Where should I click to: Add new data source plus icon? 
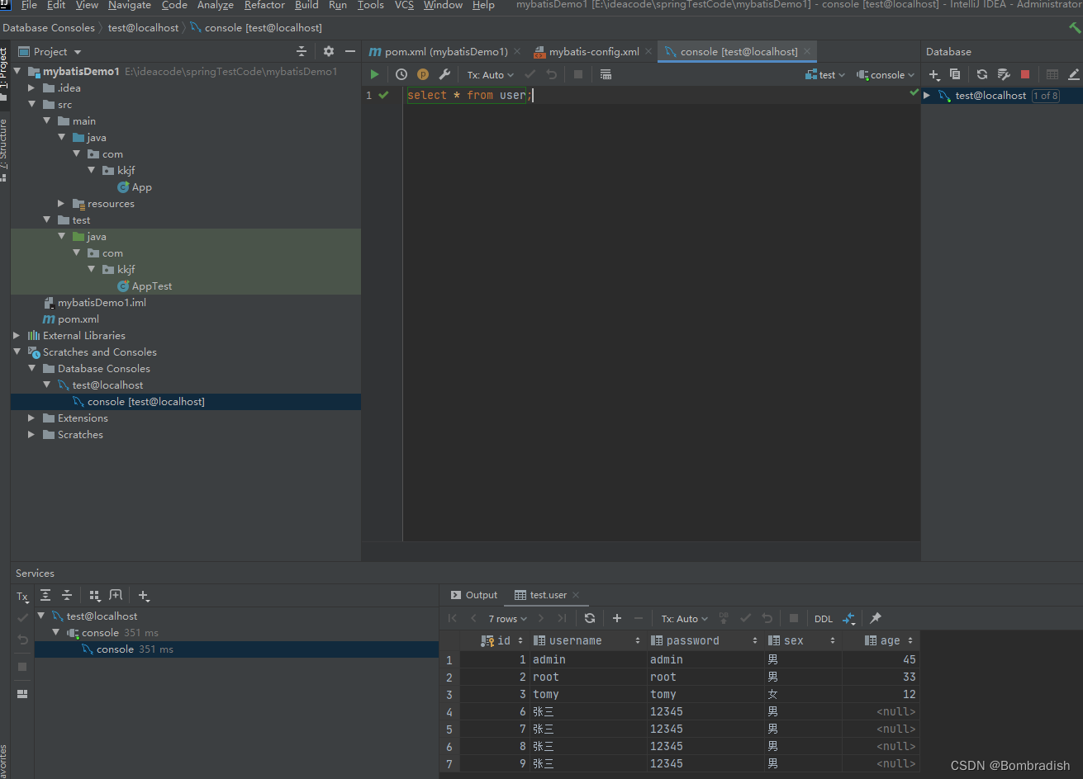pyautogui.click(x=935, y=74)
